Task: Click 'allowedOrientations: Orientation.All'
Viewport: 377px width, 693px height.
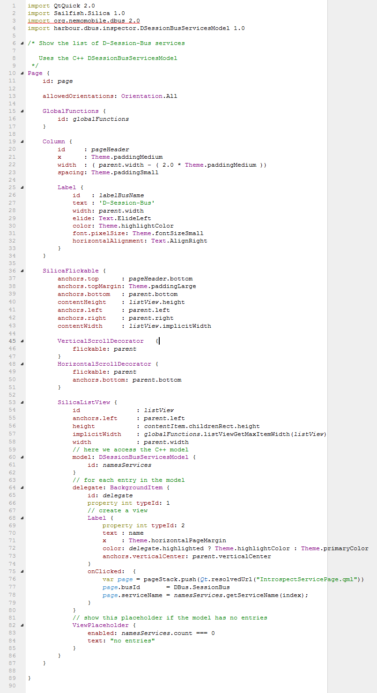Action: [110, 96]
